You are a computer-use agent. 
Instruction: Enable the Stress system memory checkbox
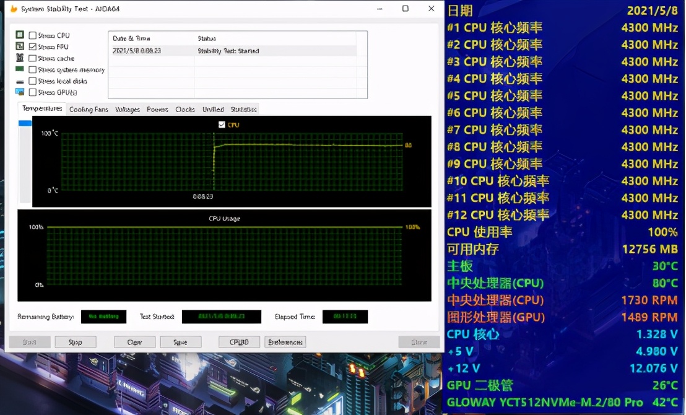33,70
